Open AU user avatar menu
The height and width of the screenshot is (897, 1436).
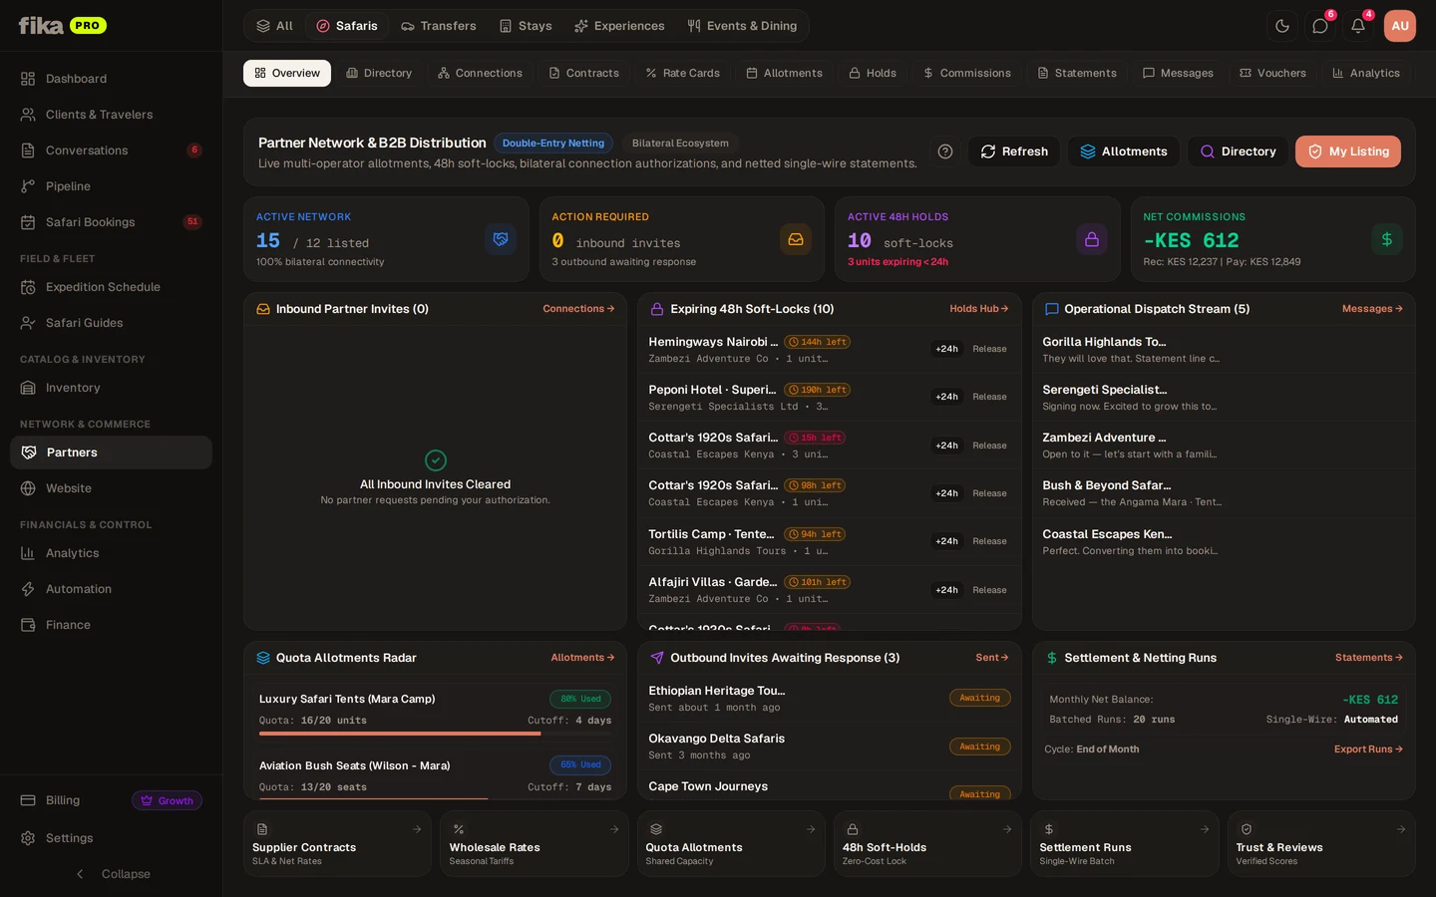coord(1400,26)
